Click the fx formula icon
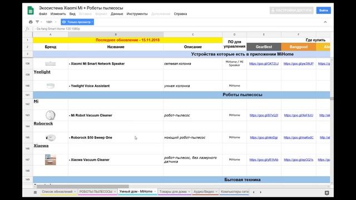This screenshot has height=200, width=356. pyautogui.click(x=27, y=29)
